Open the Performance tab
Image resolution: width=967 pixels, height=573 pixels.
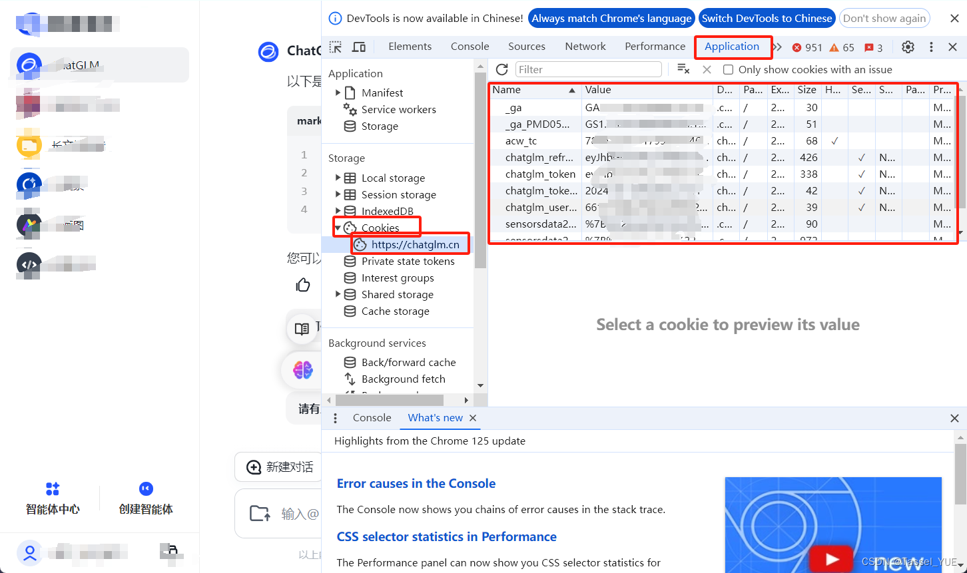[655, 47]
